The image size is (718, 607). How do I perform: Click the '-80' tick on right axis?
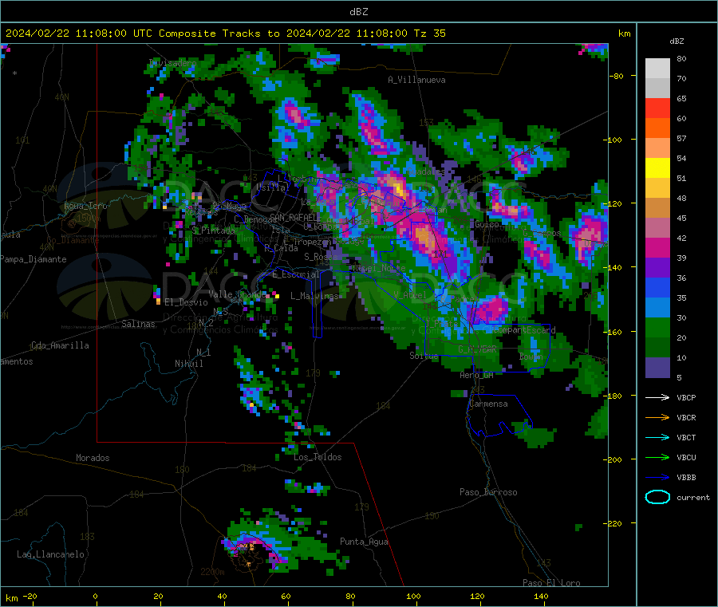coord(617,76)
